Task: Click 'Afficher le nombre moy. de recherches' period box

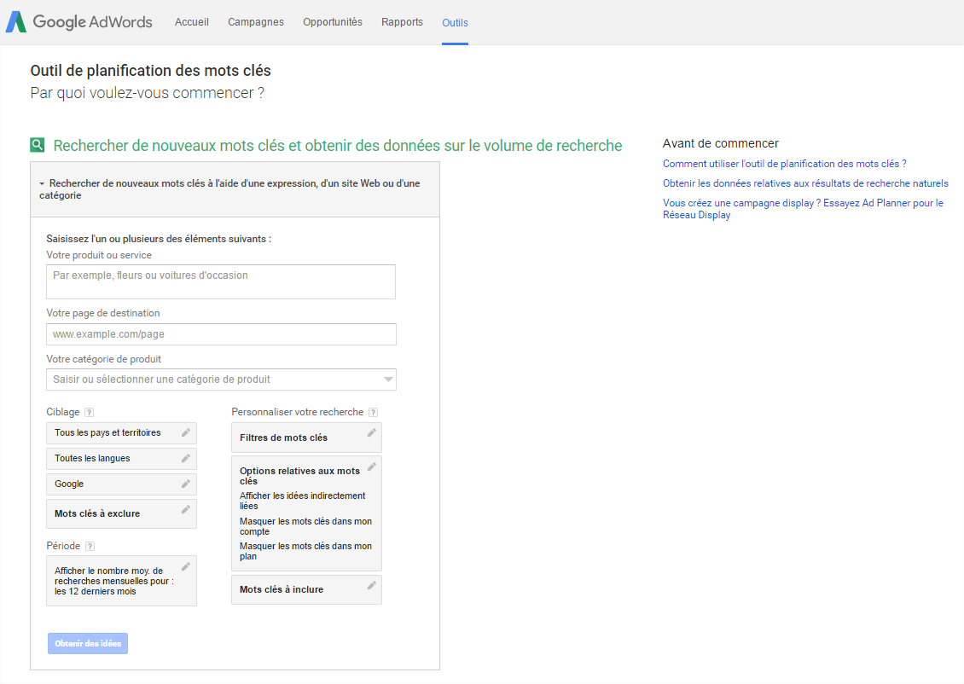Action: point(122,581)
